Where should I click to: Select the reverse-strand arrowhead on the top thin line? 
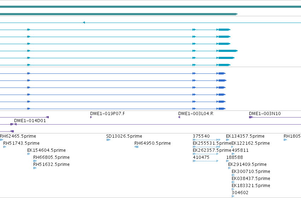pyautogui.click(x=84, y=23)
